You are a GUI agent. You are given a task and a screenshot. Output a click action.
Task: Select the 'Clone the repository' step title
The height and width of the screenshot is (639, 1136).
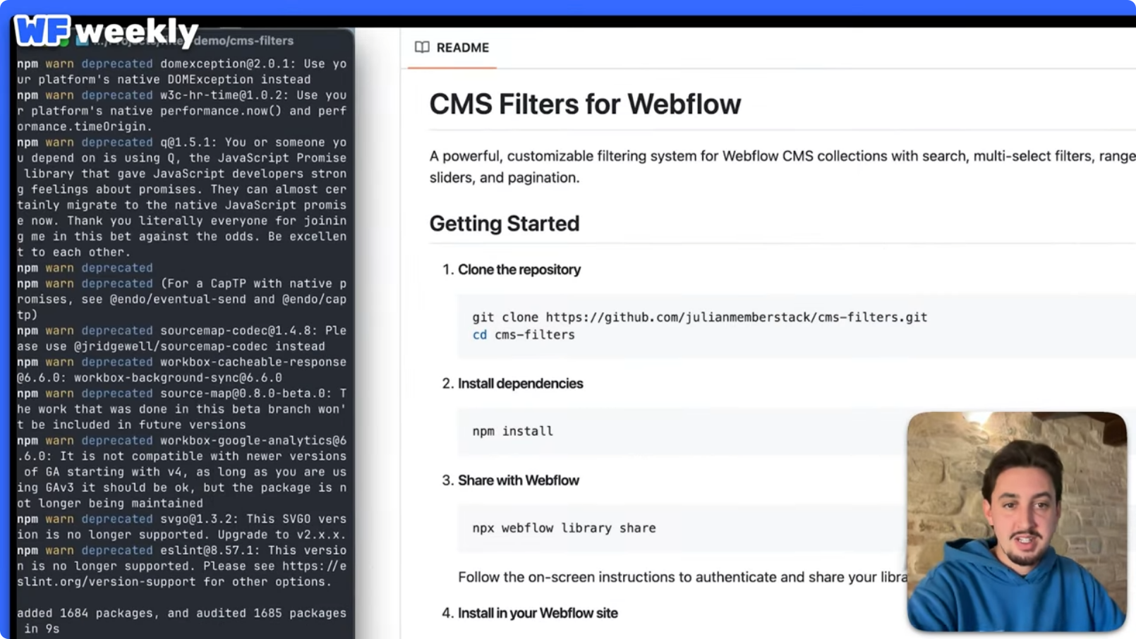tap(519, 269)
